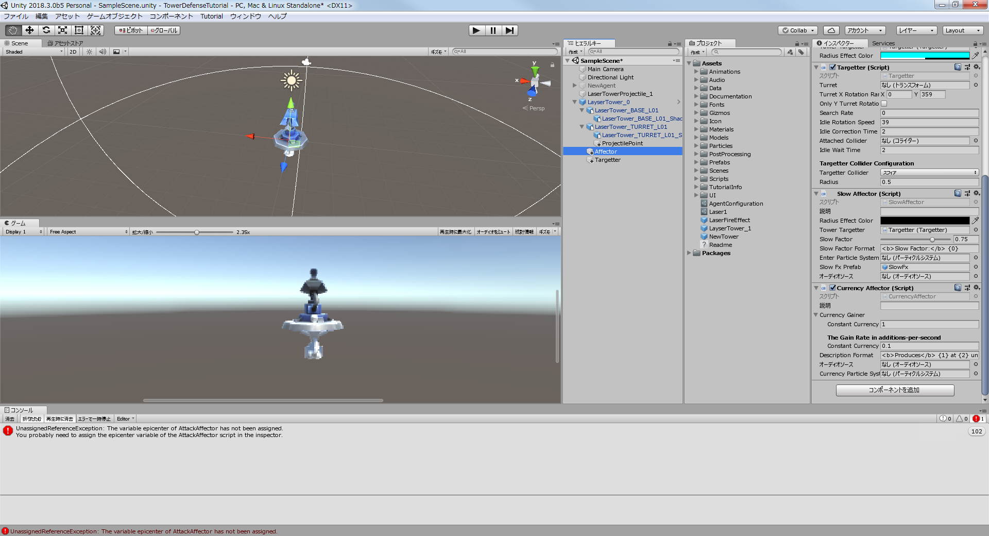Pause the game playback
The width and height of the screenshot is (989, 536).
[x=493, y=30]
